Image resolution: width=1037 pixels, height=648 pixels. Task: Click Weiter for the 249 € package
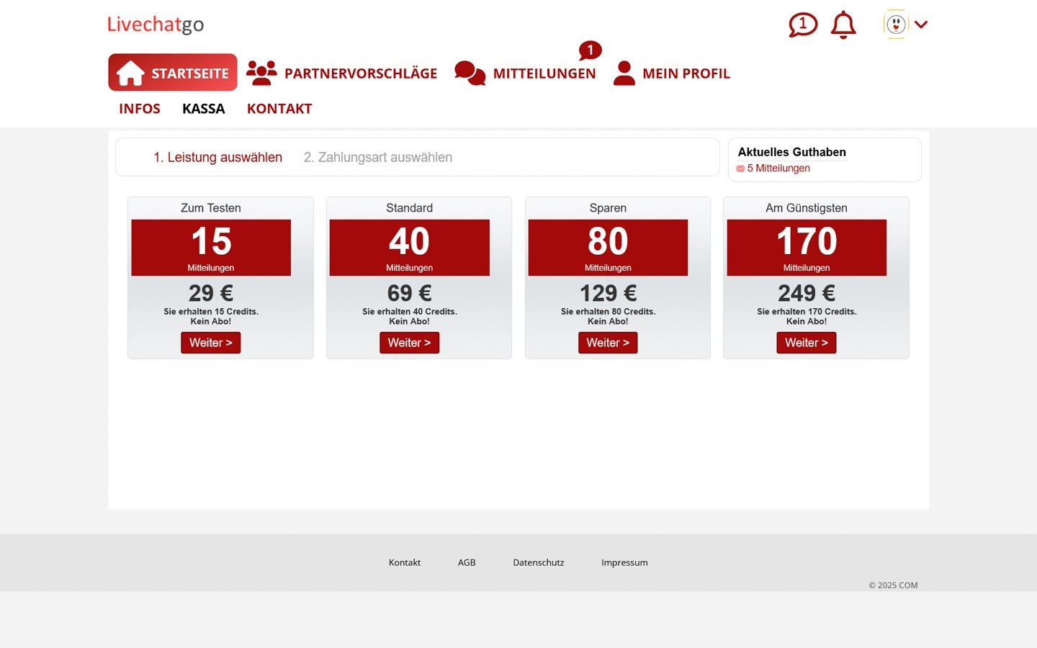[807, 343]
